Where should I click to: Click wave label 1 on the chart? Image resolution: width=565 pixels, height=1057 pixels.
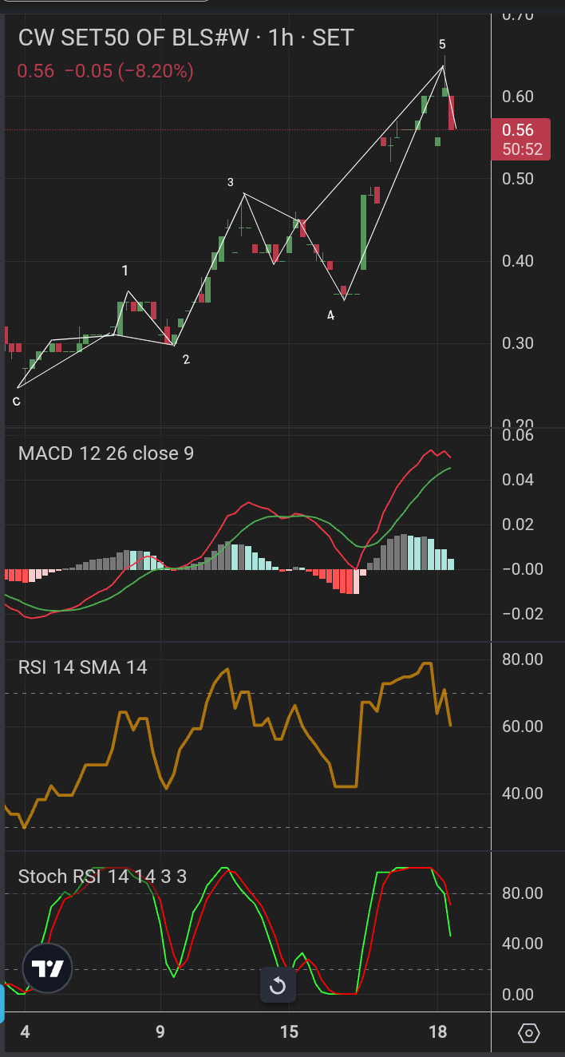point(125,271)
